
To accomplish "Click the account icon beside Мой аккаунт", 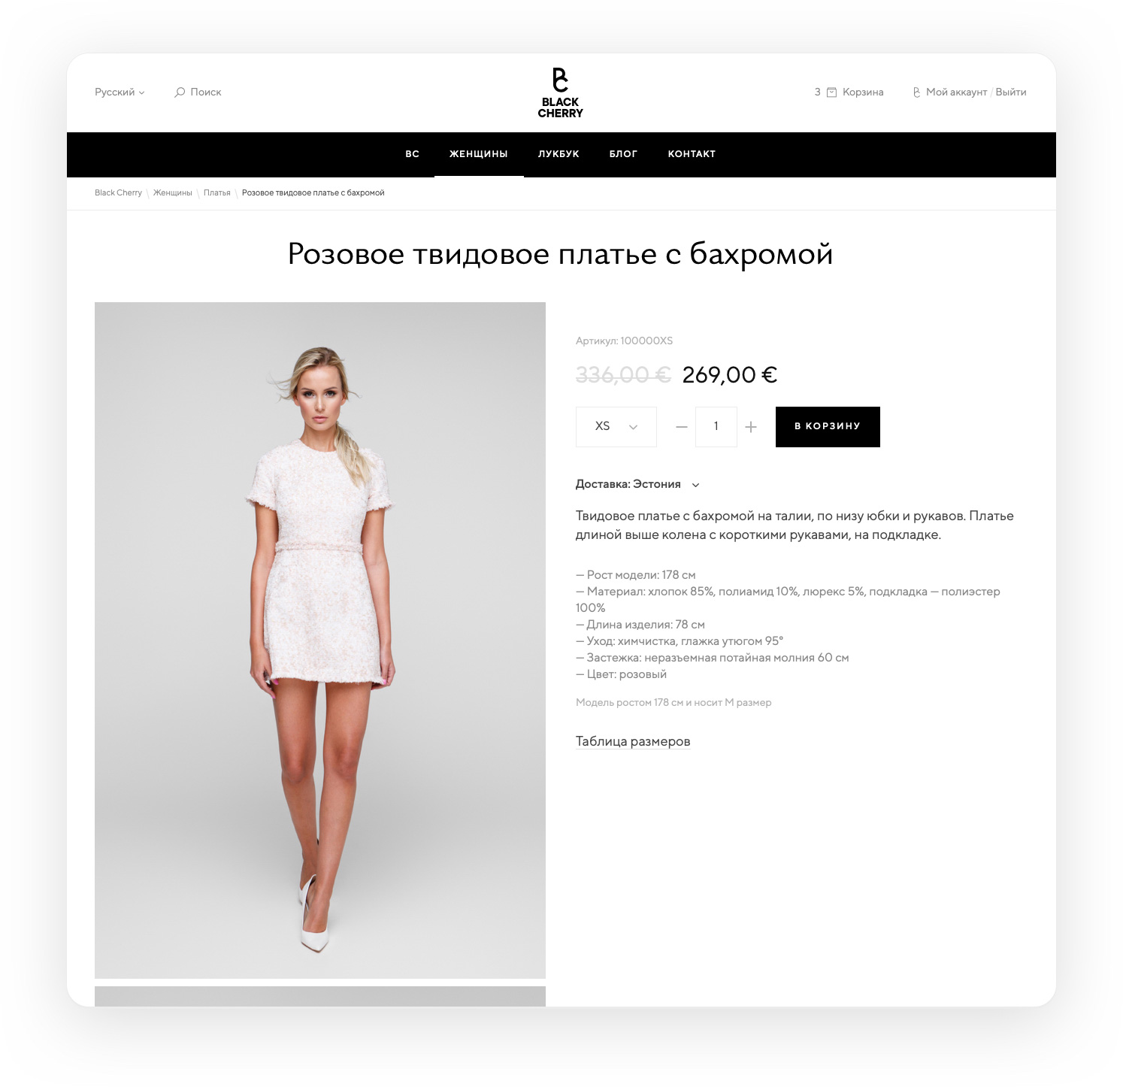I will (916, 92).
